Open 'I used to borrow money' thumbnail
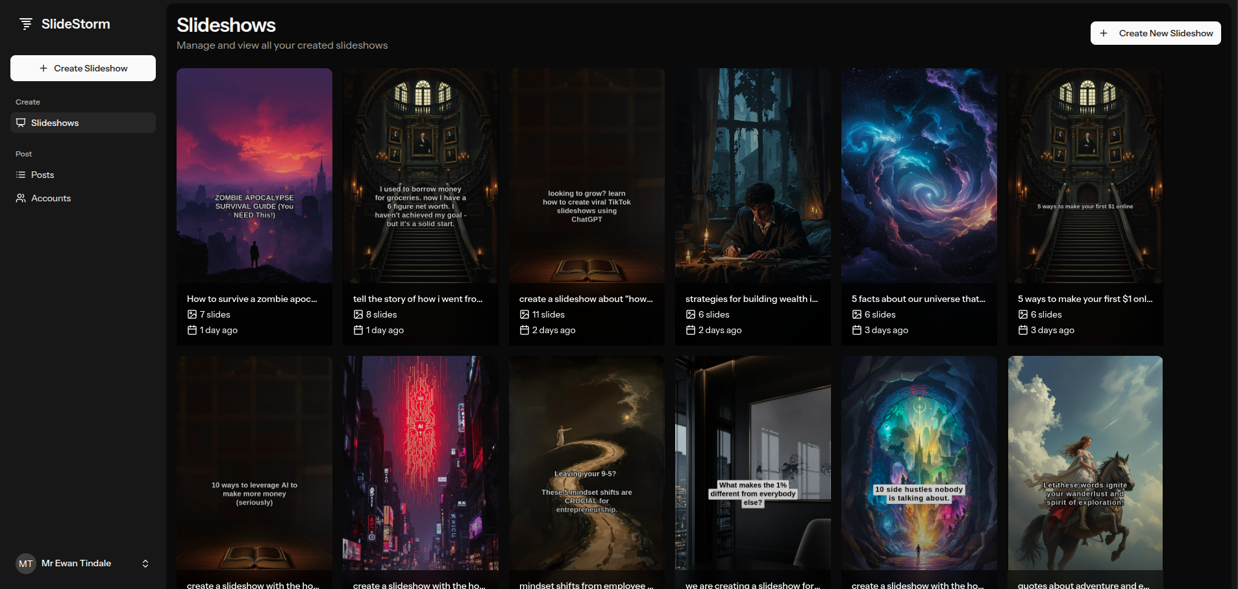Screen dimensions: 1238x589 (x=421, y=175)
